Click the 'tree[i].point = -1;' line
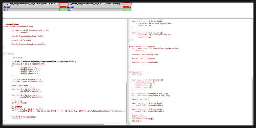 tap(145, 82)
